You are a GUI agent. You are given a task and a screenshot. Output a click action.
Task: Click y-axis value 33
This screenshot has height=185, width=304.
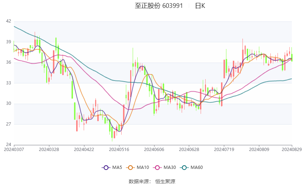click(x=9, y=83)
